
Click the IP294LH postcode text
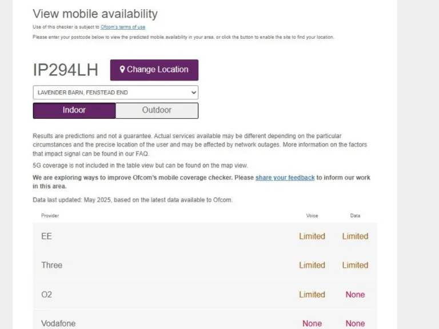[x=66, y=70]
